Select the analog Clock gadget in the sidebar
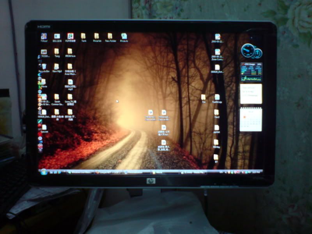312x234 pixels. 248,50
